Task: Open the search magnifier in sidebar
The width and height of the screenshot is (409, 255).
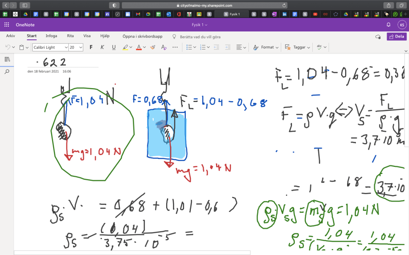Action: 7,72
